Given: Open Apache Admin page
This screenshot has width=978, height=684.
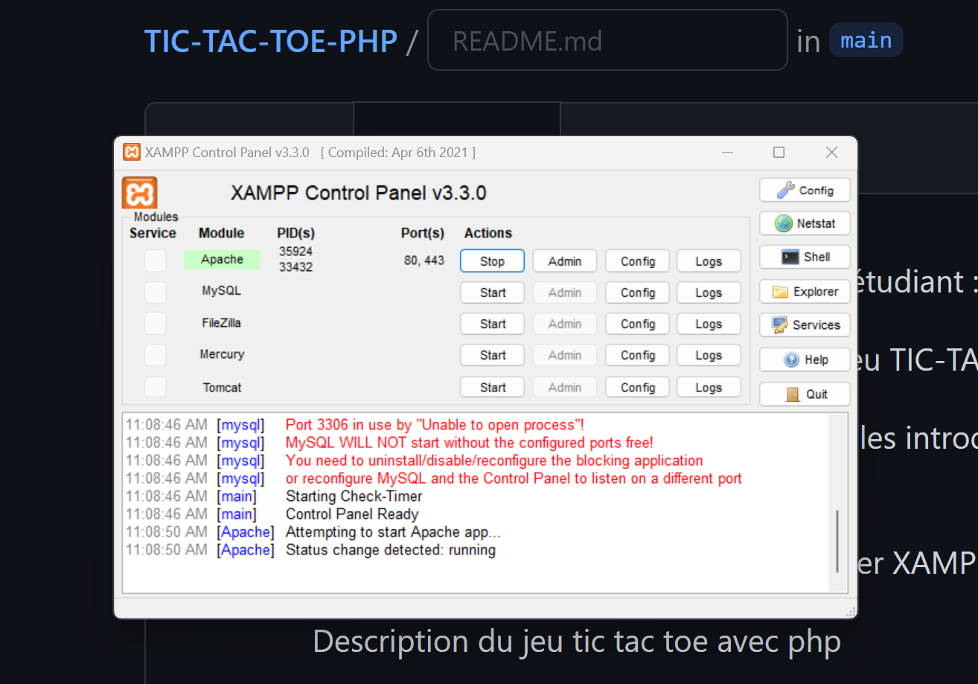Looking at the screenshot, I should [x=564, y=261].
